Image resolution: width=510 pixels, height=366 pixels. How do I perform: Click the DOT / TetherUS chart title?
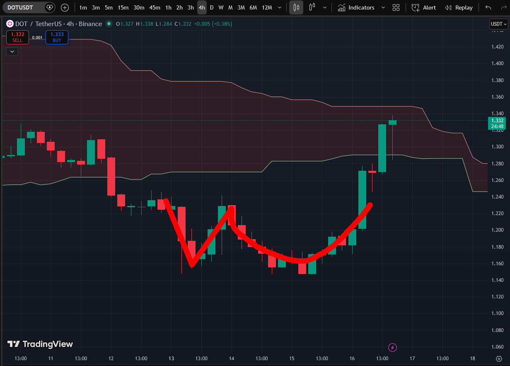point(58,24)
